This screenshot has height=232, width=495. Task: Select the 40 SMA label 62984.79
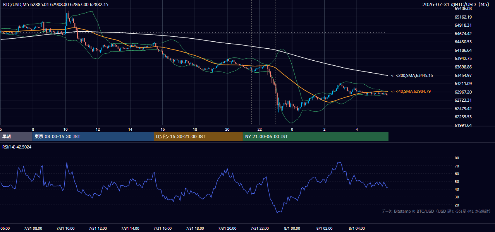coord(411,91)
